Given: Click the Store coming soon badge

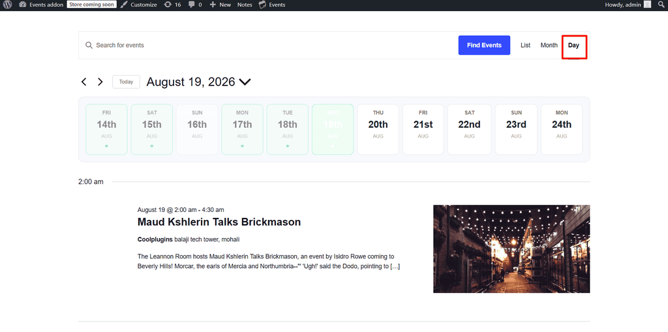Looking at the screenshot, I should coord(91,5).
